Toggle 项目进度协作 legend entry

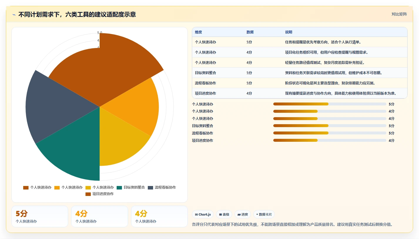tap(100, 194)
